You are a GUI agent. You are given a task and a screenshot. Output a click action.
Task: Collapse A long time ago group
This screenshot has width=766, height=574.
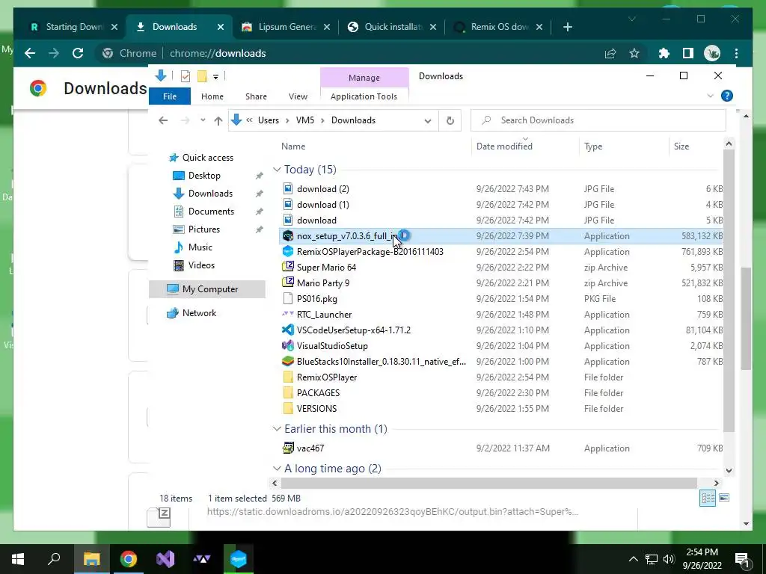(277, 469)
